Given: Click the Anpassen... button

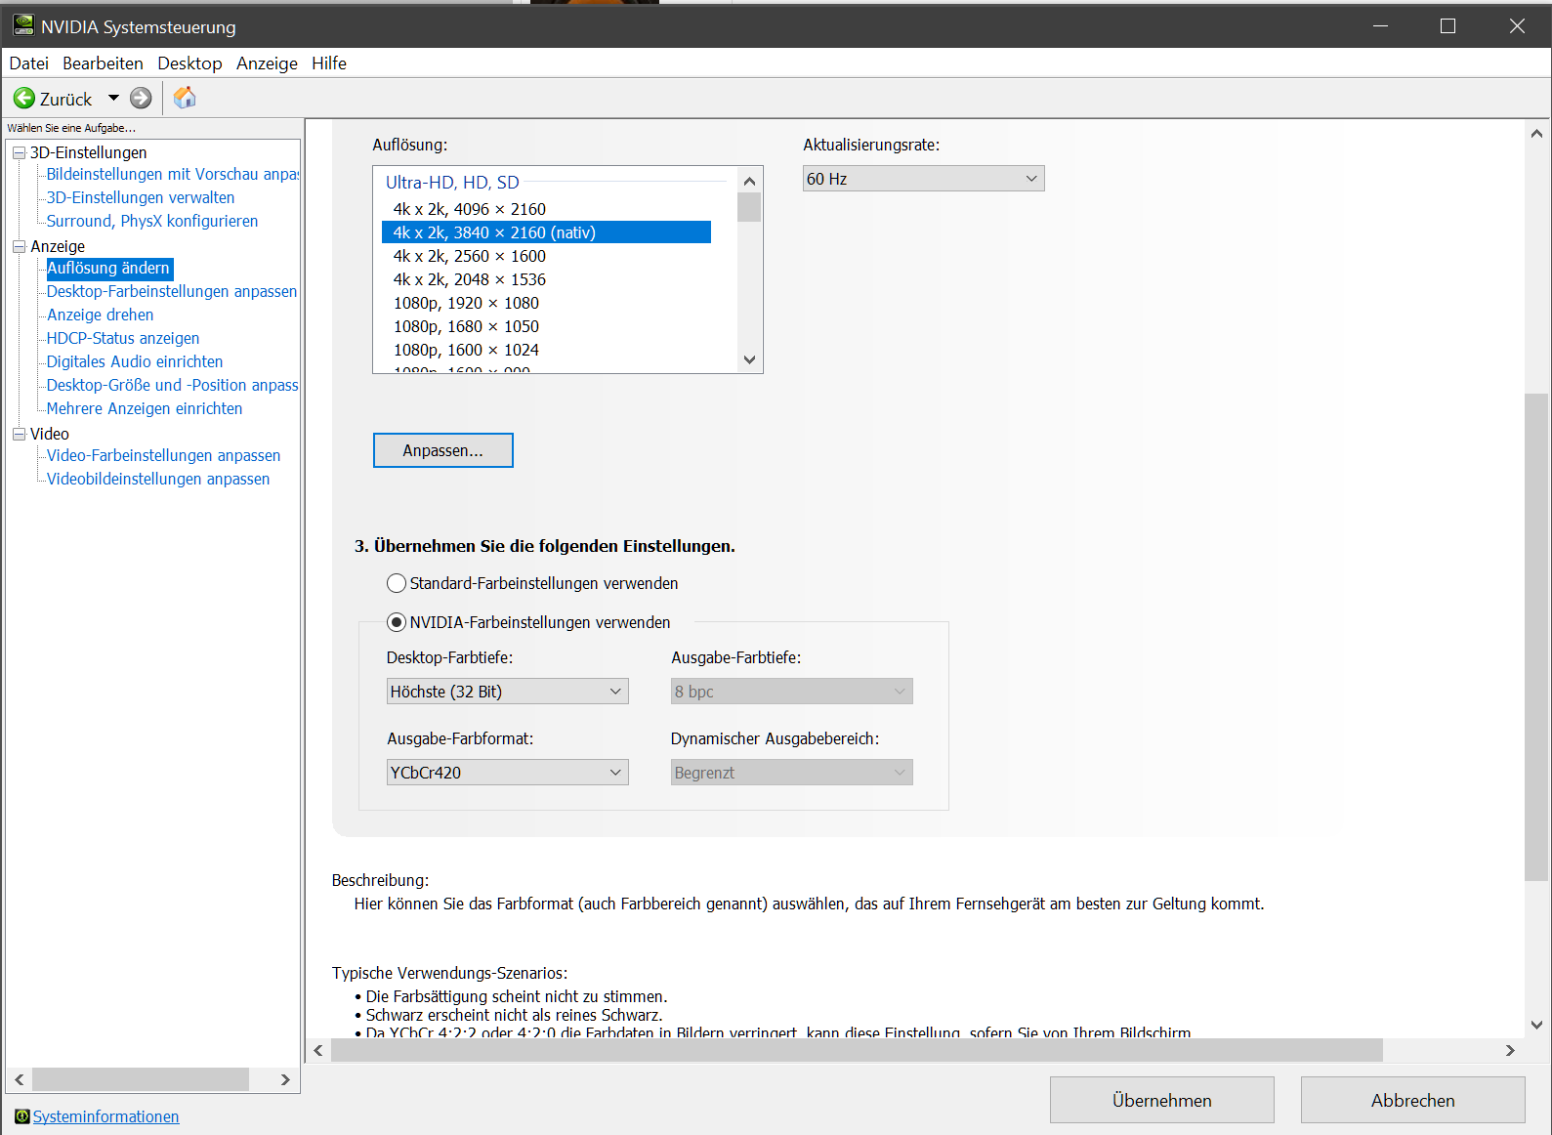Looking at the screenshot, I should click(x=442, y=450).
